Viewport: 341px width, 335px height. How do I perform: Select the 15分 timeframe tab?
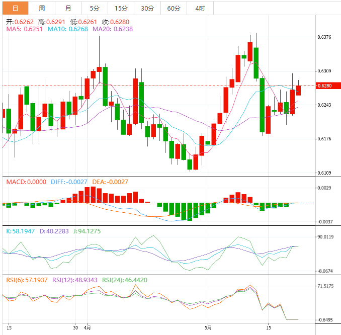coord(121,9)
